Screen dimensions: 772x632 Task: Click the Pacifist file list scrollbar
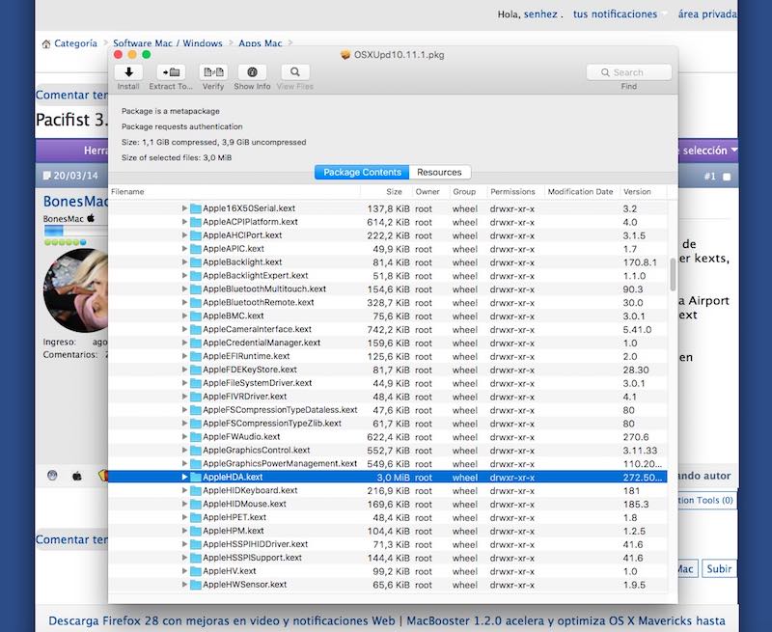(x=673, y=274)
